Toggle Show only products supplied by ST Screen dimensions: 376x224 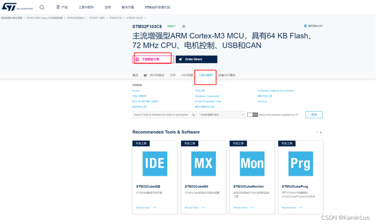[252, 115]
